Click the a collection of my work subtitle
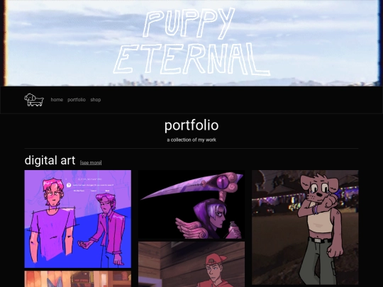The height and width of the screenshot is (287, 383). tap(191, 140)
